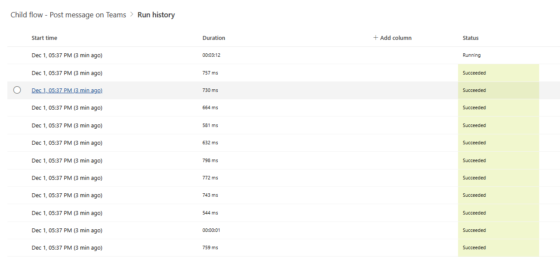Sort by the Start time column header

[44, 38]
